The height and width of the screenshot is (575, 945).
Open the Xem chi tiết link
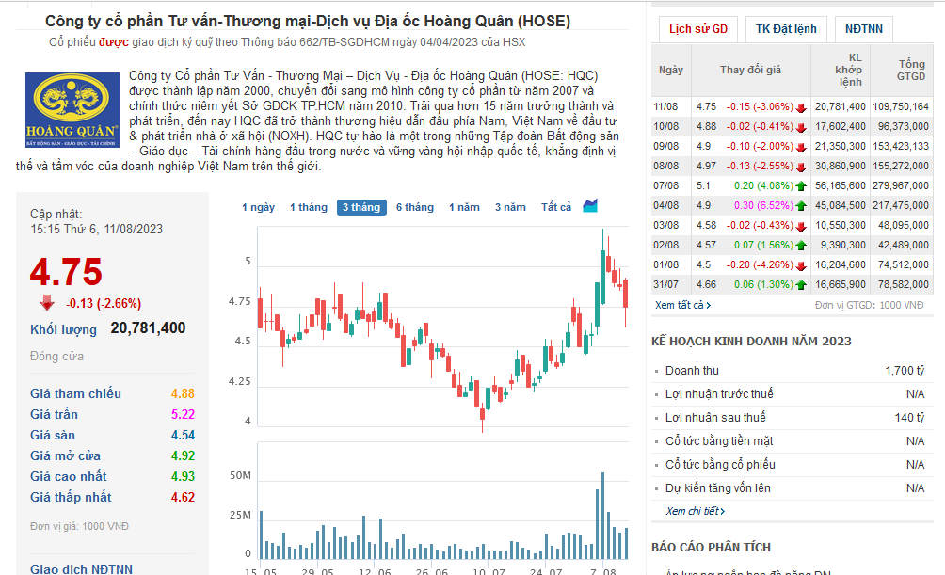[x=695, y=511]
